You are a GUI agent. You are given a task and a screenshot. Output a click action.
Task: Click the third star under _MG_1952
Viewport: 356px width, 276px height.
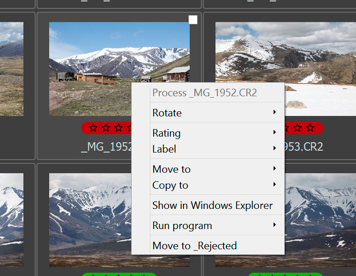click(119, 128)
